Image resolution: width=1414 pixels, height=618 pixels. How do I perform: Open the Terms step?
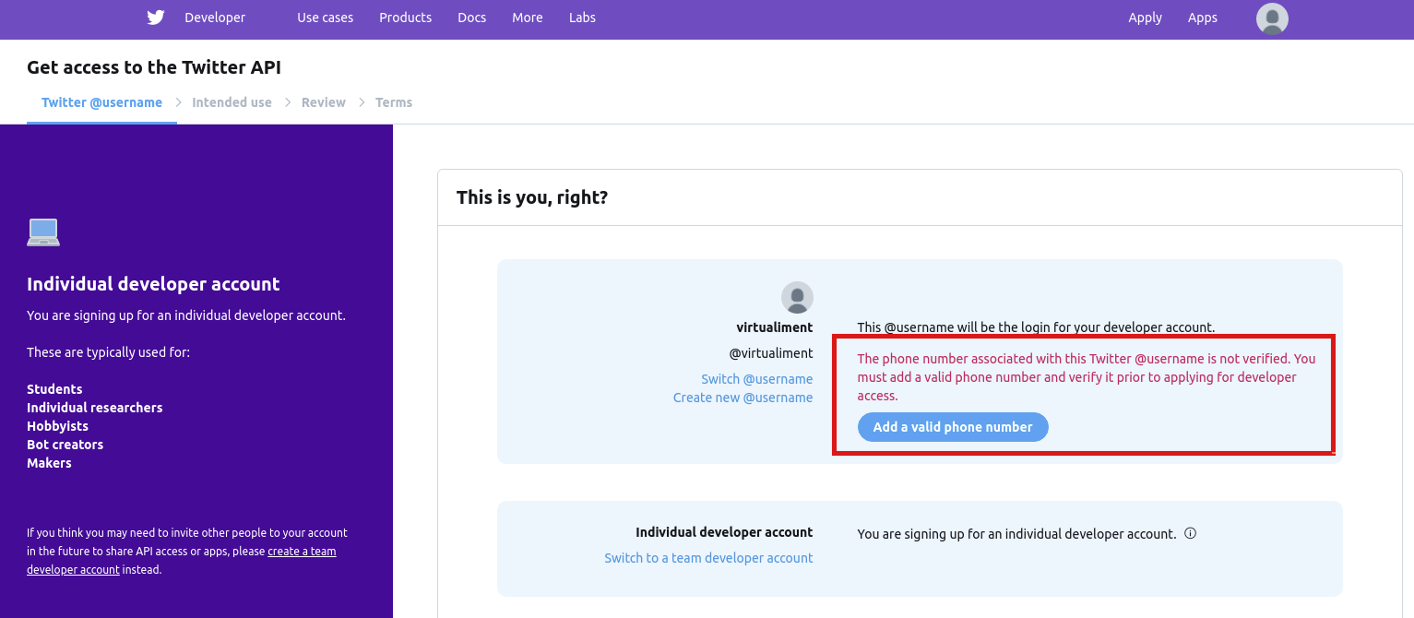point(394,102)
